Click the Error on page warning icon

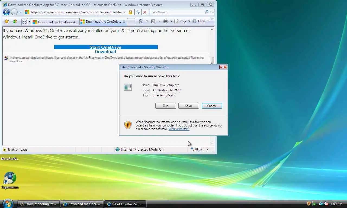[x=5, y=149]
